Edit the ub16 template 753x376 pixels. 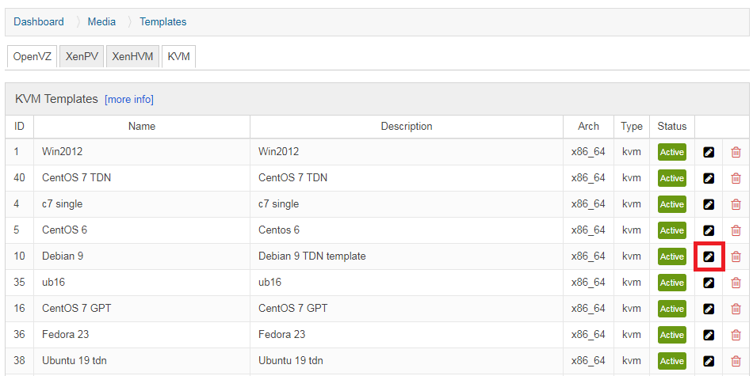pos(709,283)
